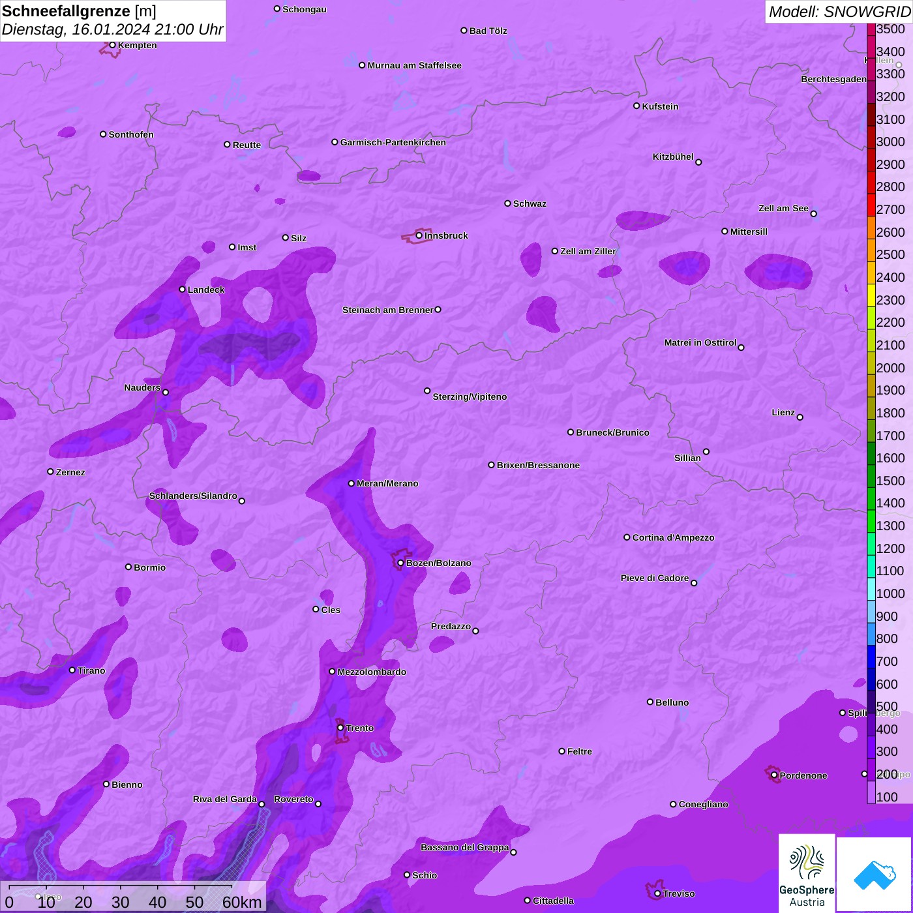Click the Sonthofen city label

131,134
